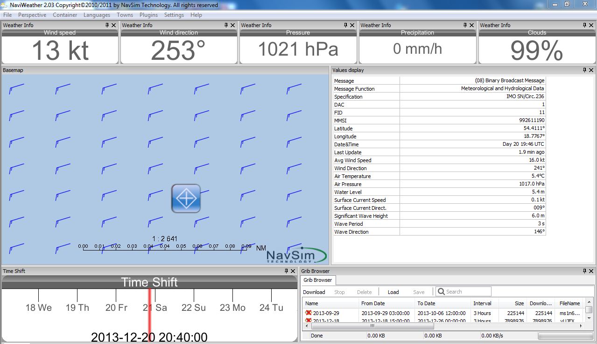Click the magnifier icon in the search box
Screen dimensions: 597x344
[x=441, y=292]
